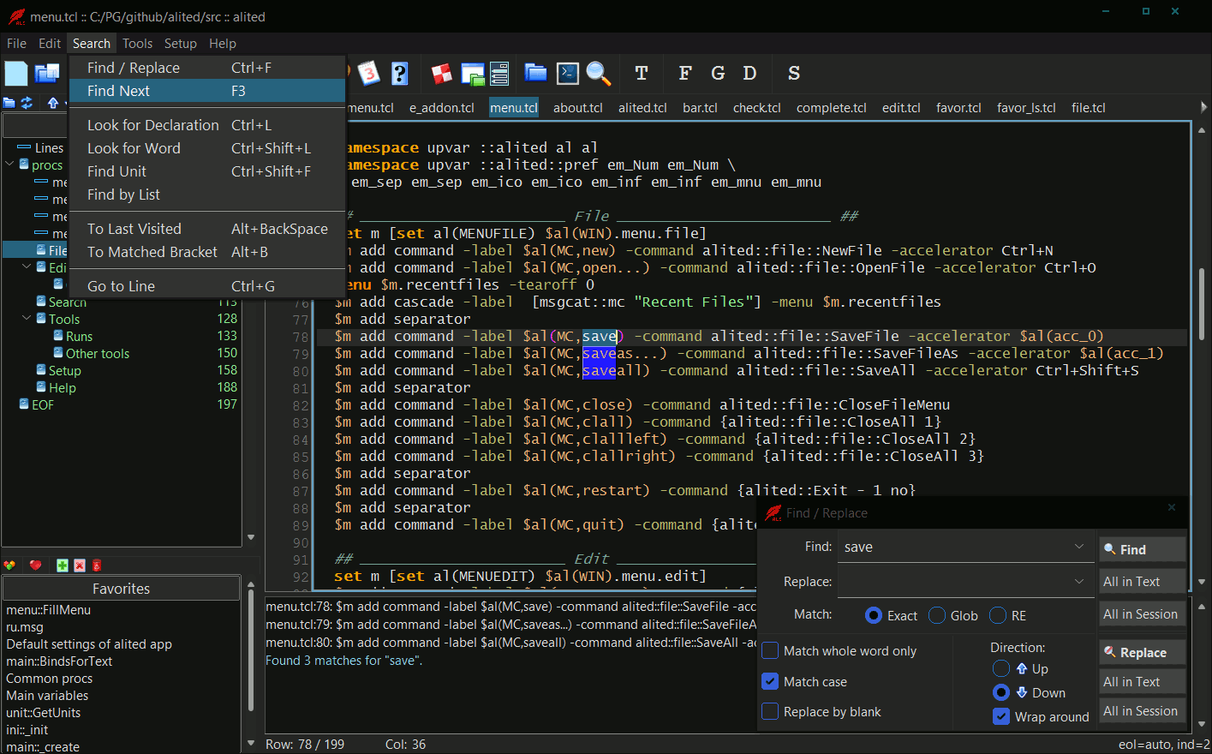Image resolution: width=1212 pixels, height=754 pixels.
Task: Select the Glob match radio button
Action: pos(937,615)
